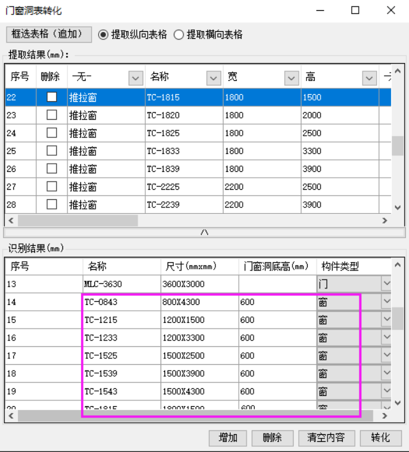This screenshot has height=452, width=409.
Task: Open 构件类型 dropdown for TC-1233 row
Action: (x=386, y=337)
